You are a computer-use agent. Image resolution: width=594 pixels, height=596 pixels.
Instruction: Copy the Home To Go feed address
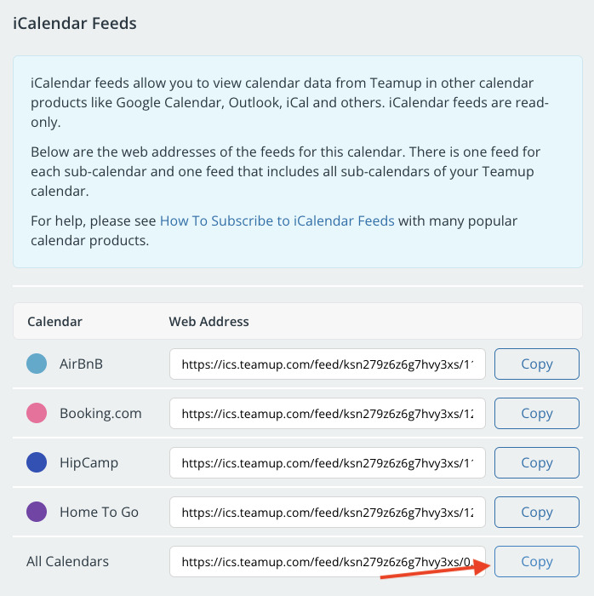click(536, 513)
